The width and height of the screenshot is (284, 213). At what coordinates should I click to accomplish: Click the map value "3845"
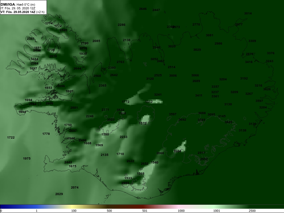[228, 122]
